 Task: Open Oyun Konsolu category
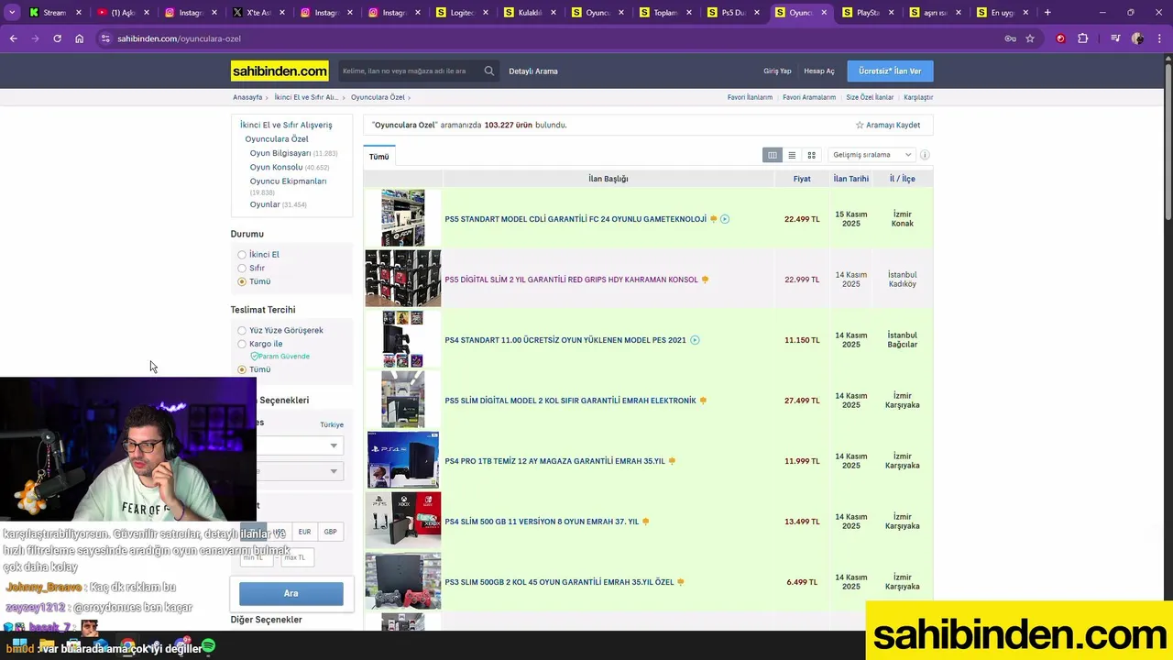tap(276, 167)
